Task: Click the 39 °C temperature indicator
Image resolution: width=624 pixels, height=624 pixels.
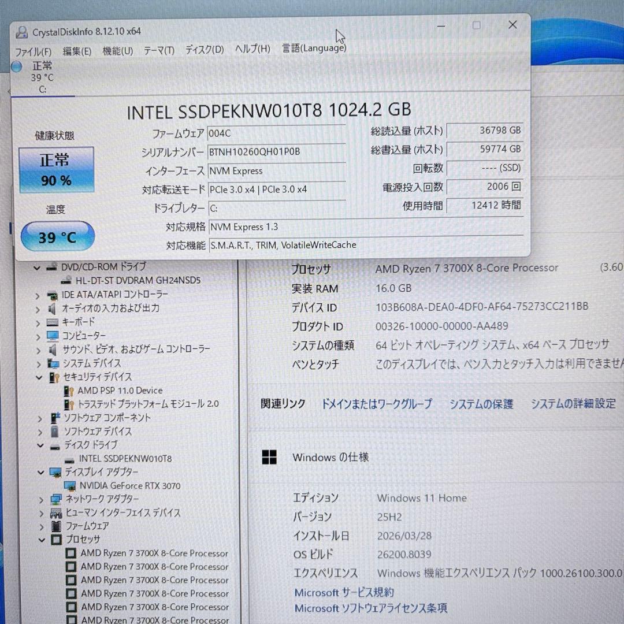Action: [x=58, y=236]
